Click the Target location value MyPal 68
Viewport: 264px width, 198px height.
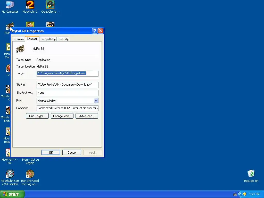[x=42, y=67]
